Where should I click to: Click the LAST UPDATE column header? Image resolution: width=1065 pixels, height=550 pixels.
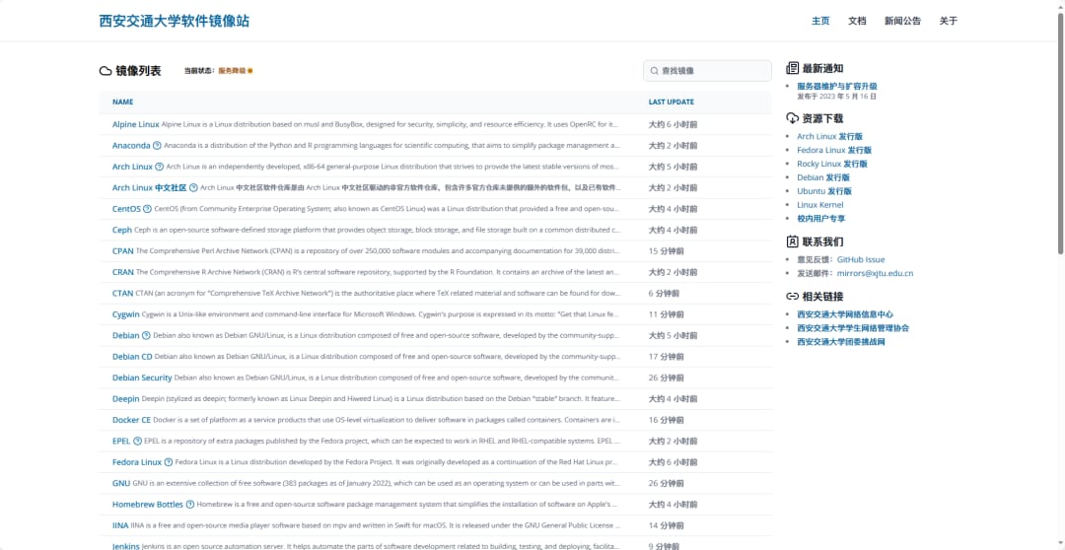tap(672, 102)
